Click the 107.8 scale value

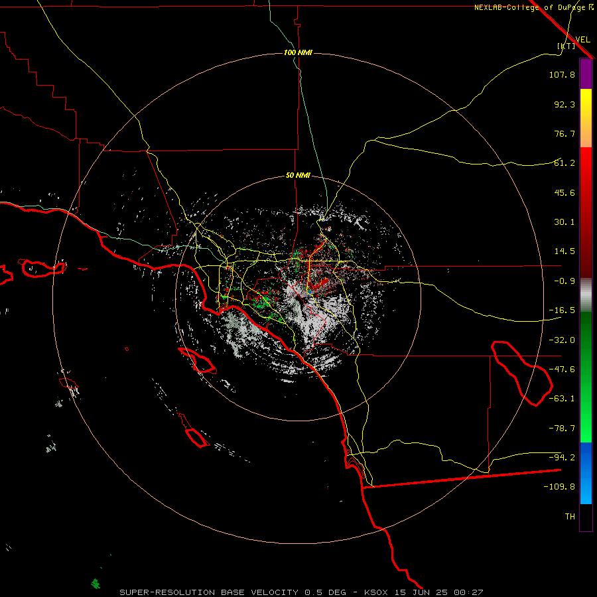tap(562, 74)
